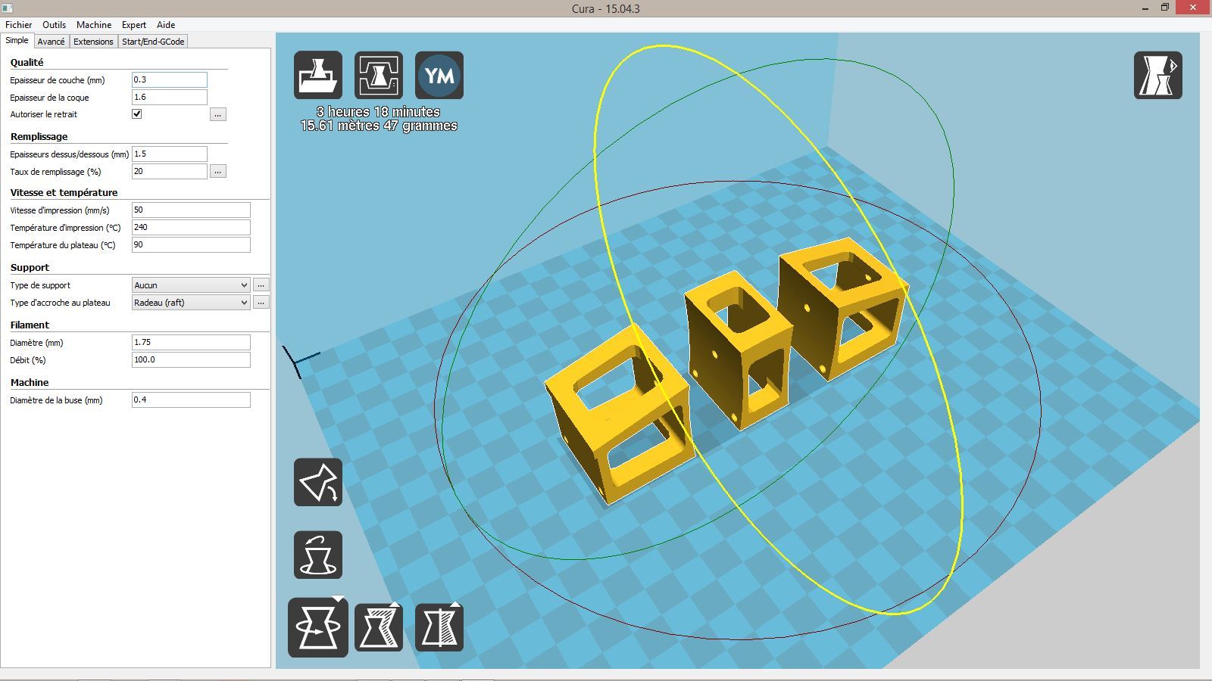This screenshot has width=1212, height=681.
Task: Click the Filament section heading
Action: pyautogui.click(x=30, y=325)
